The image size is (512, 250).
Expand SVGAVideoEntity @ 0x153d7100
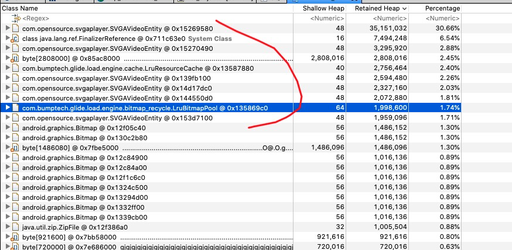click(x=8, y=118)
